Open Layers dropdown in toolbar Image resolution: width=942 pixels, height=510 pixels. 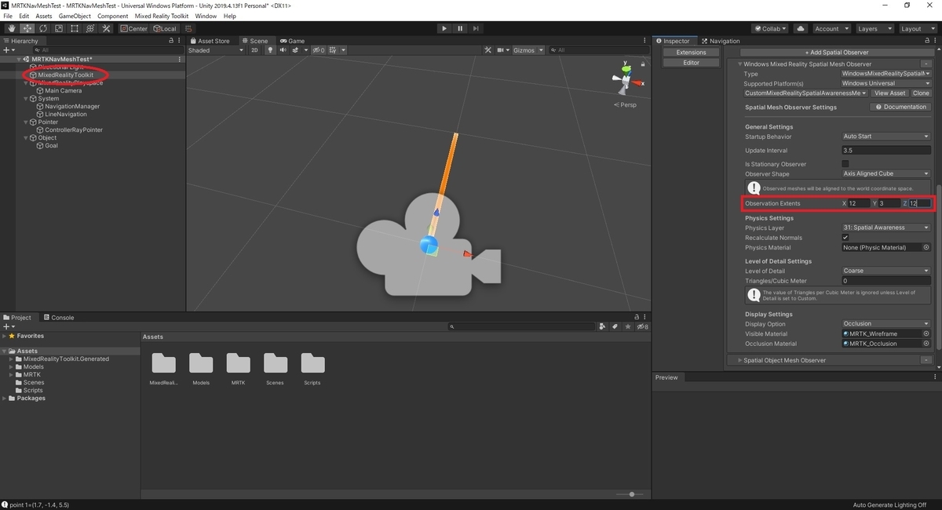click(874, 28)
